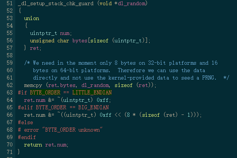
Task: Click line number 51 in the gutter
Action: (9, 3)
